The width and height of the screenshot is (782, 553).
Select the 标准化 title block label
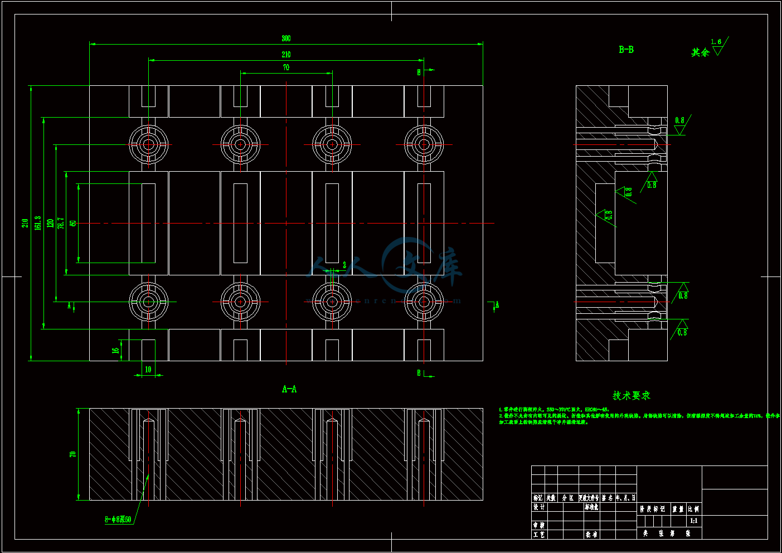click(591, 507)
